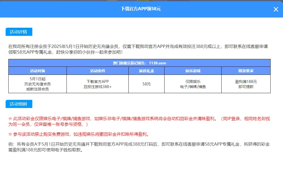
Task: Click the 58元 gift amount cell
Action: [146, 83]
